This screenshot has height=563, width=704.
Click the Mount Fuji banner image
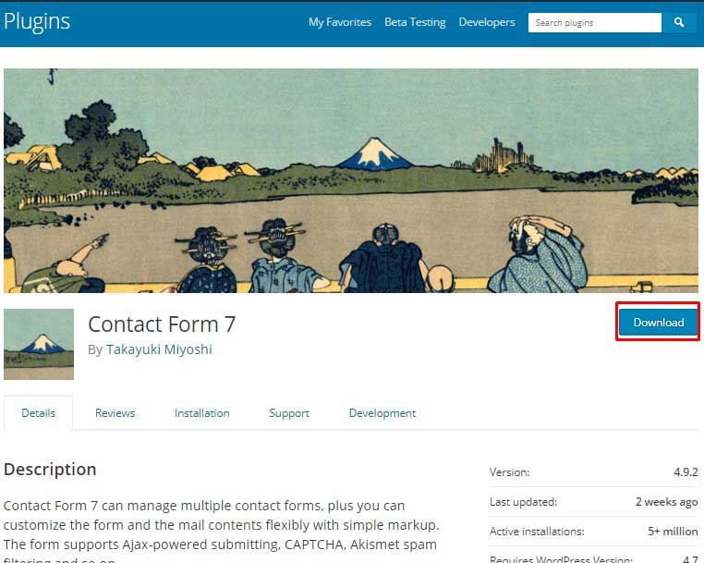[351, 180]
